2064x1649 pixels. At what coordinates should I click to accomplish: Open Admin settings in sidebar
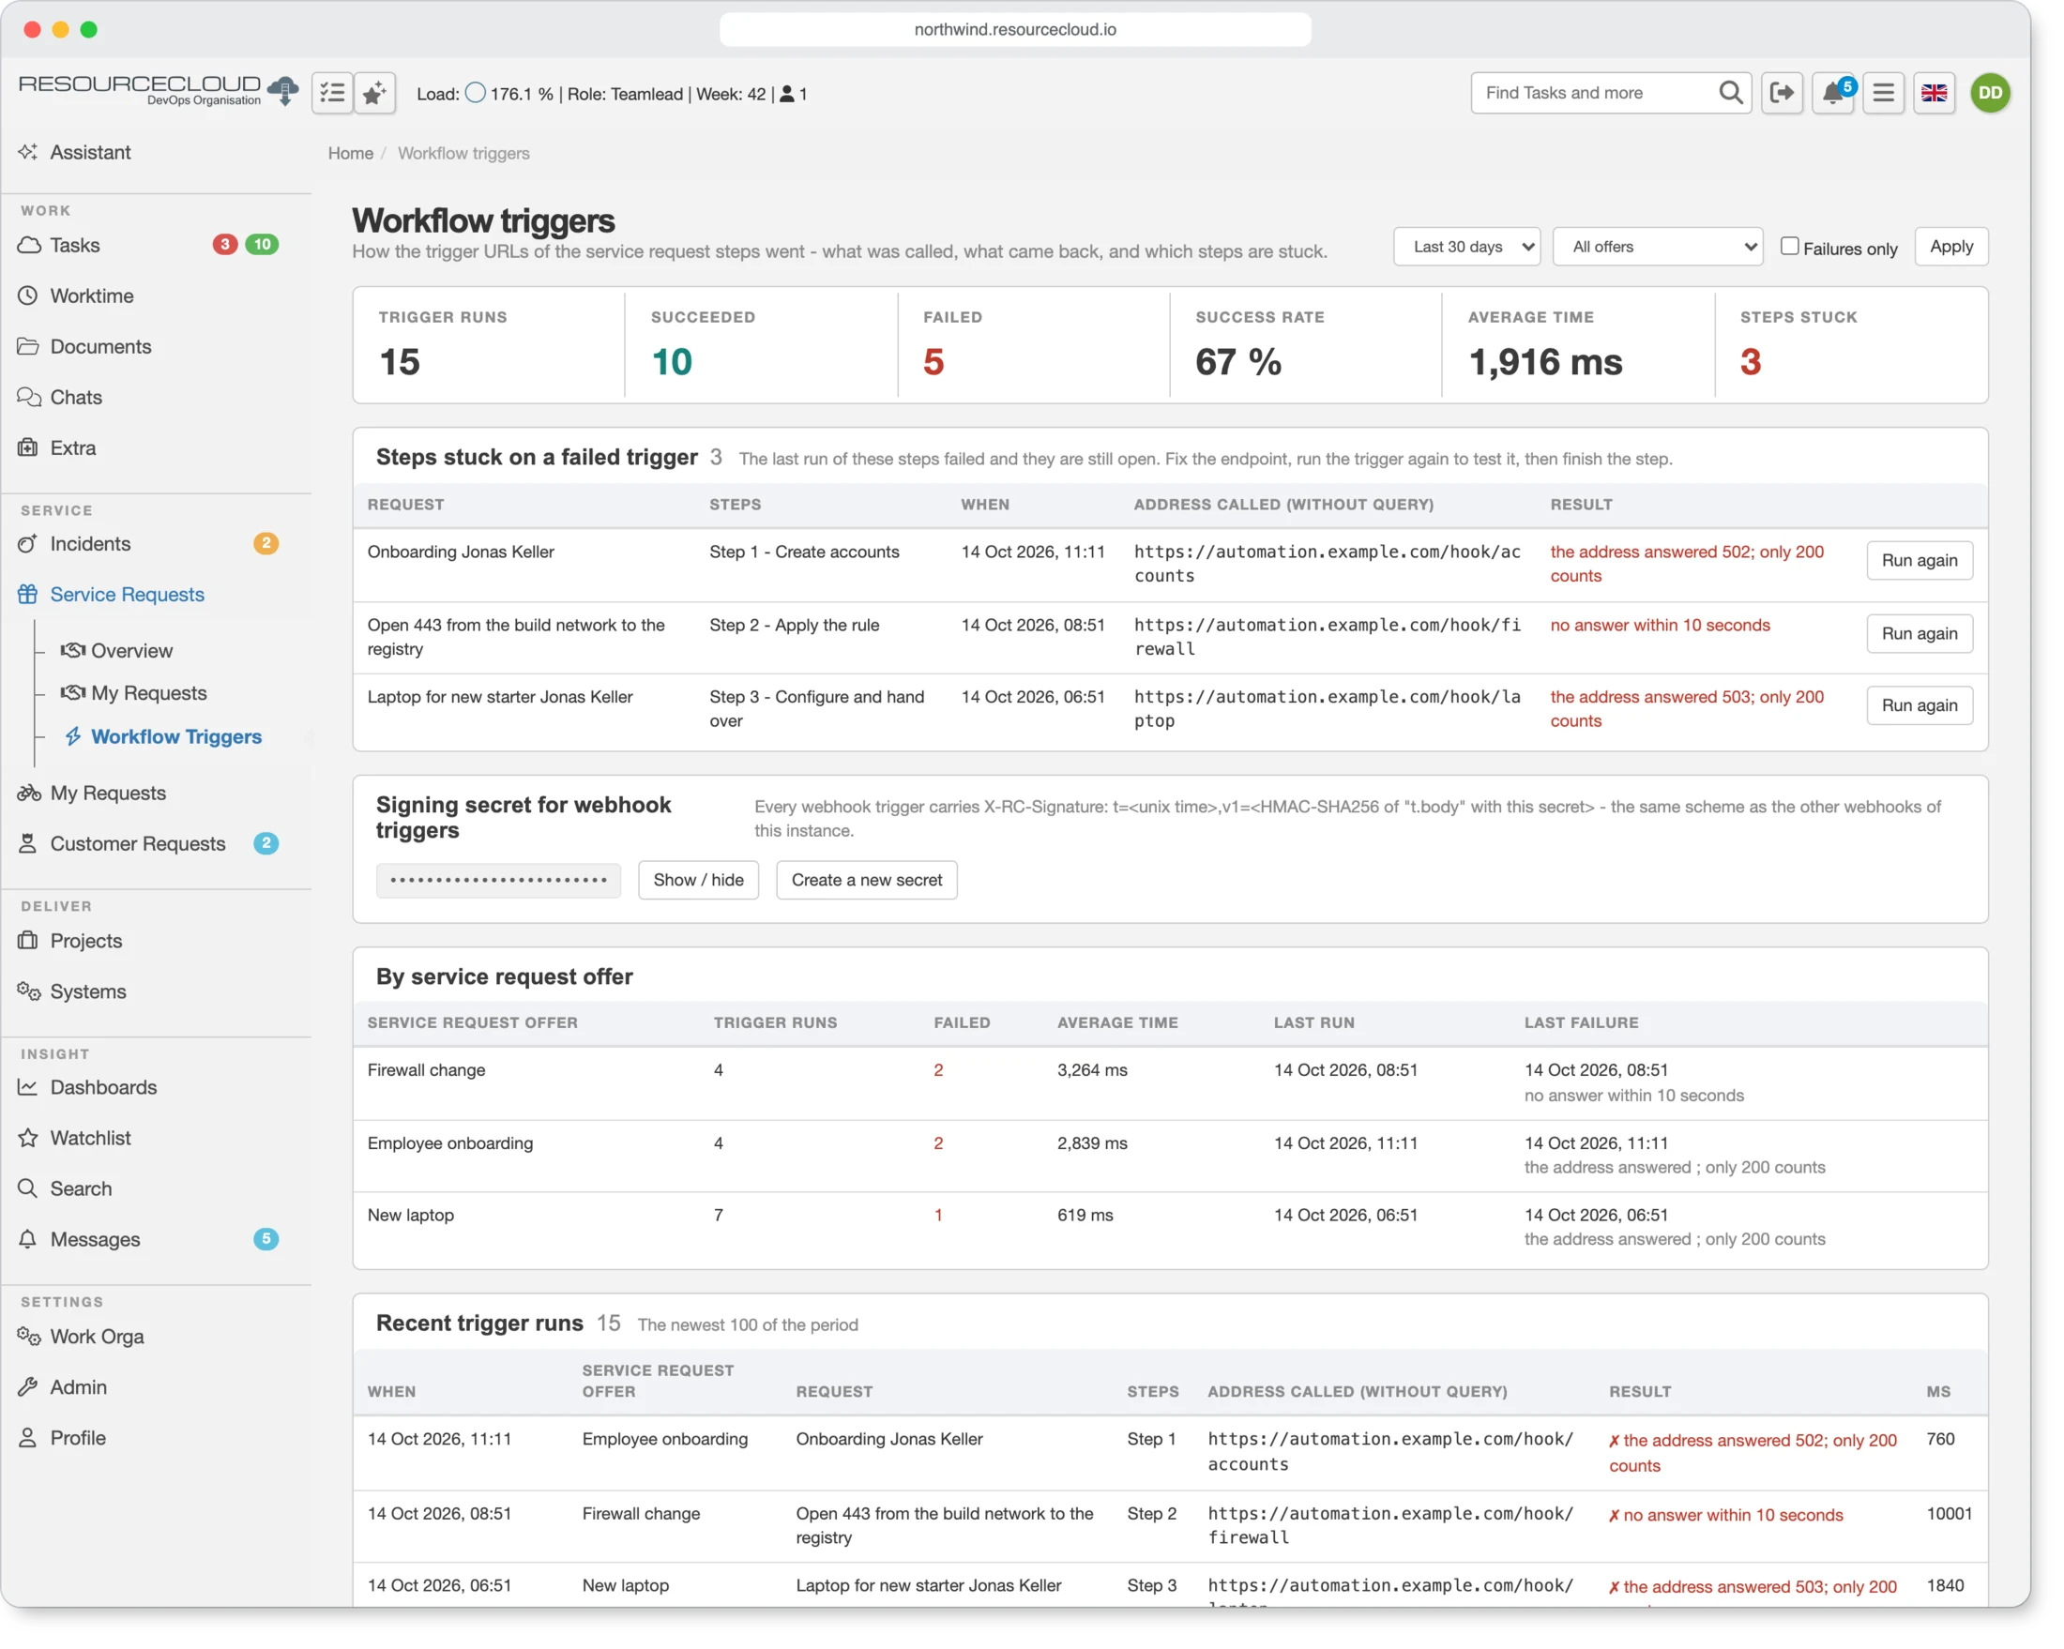tap(79, 1386)
